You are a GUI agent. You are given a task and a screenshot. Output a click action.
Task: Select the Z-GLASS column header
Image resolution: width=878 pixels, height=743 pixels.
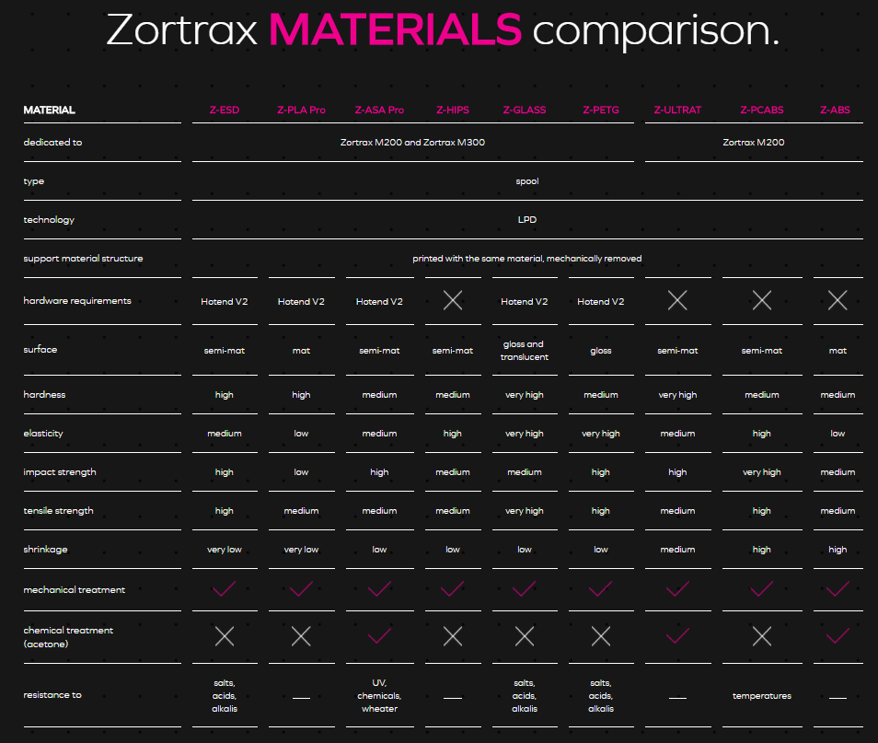coord(524,110)
